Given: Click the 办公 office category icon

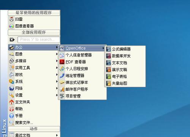Looking at the screenshot, I should [11, 47].
